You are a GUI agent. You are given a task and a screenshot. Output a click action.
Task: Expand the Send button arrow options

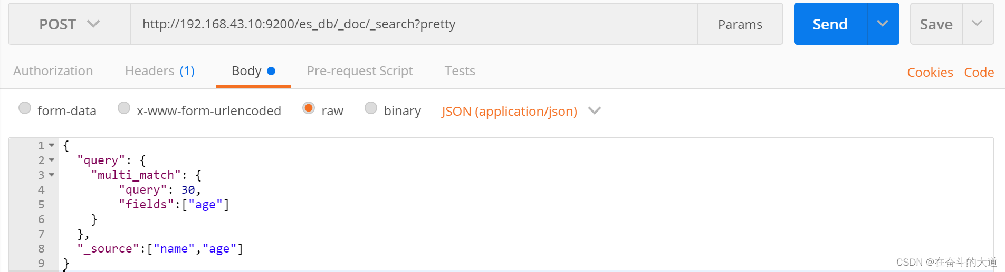coord(883,24)
